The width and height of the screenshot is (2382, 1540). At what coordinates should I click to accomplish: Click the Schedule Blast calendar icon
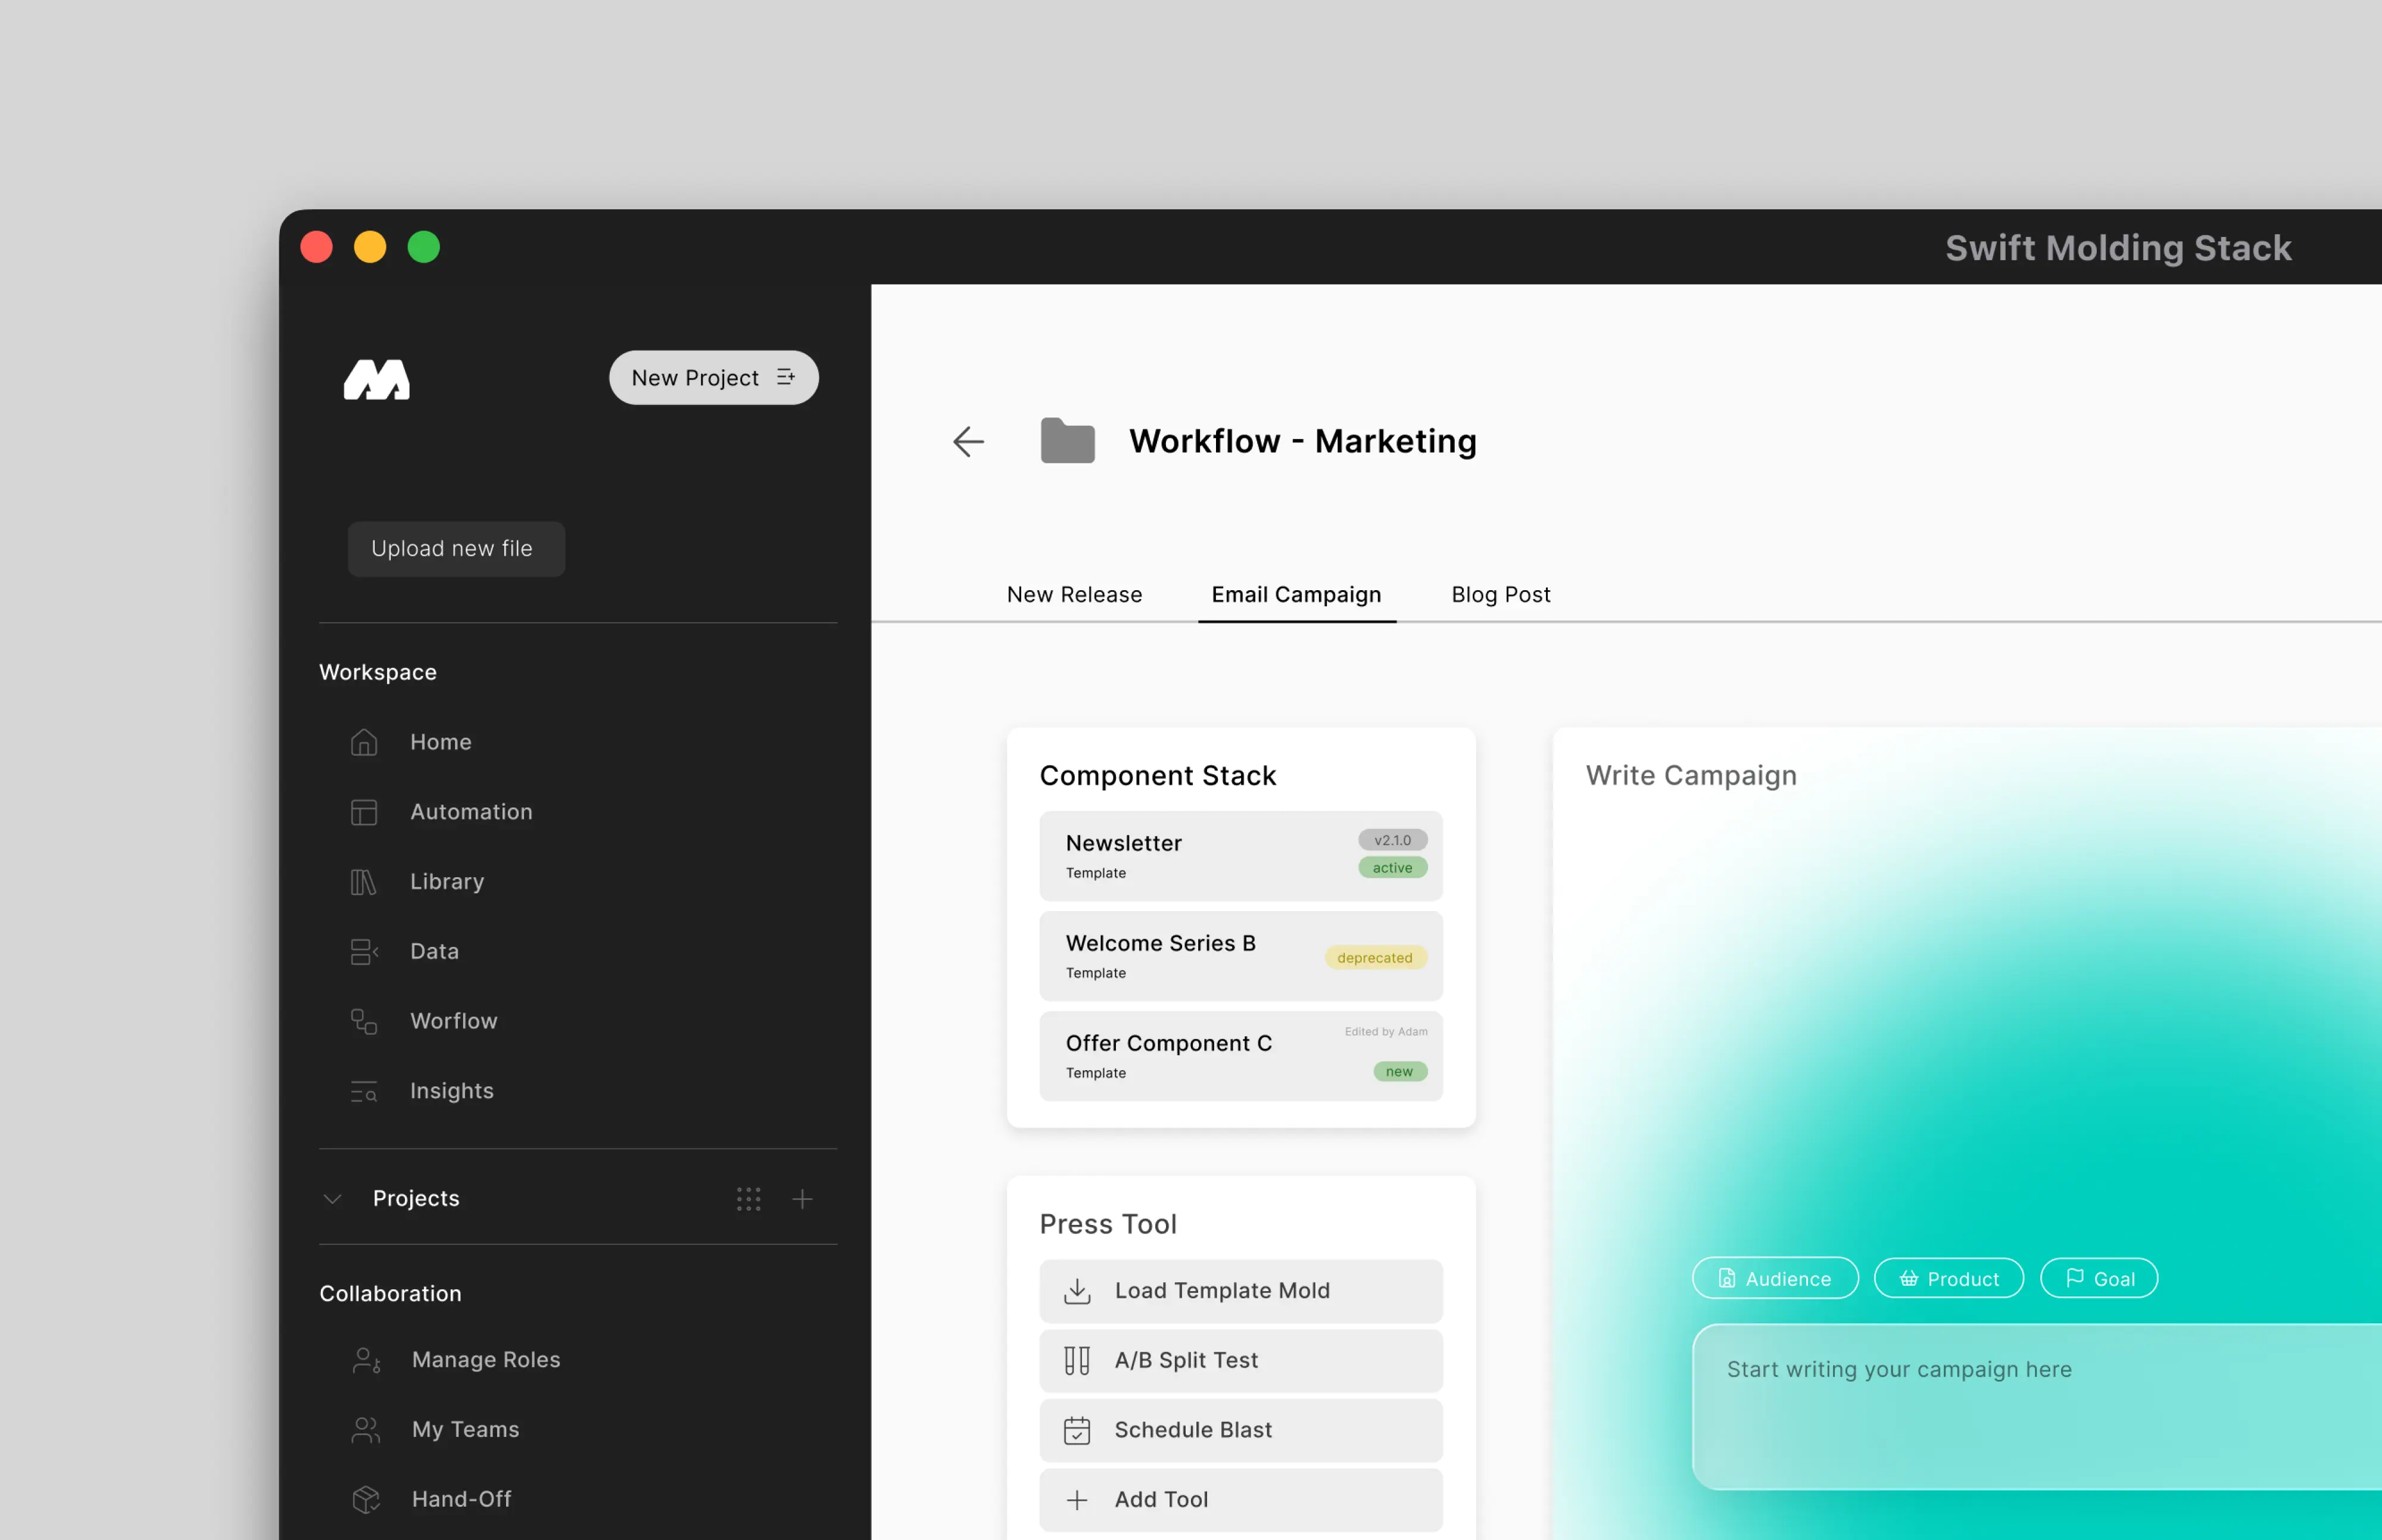[1077, 1430]
